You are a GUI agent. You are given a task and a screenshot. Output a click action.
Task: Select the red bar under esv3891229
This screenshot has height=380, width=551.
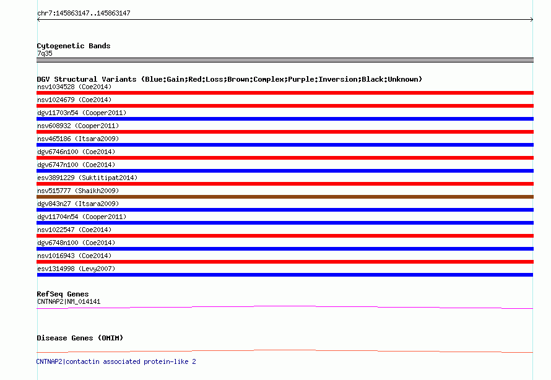[x=285, y=184]
